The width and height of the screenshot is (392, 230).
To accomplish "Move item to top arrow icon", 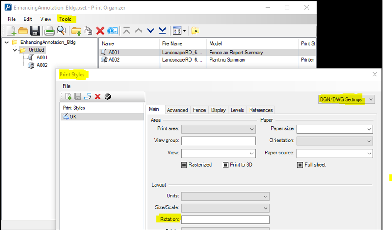I will click(127, 31).
